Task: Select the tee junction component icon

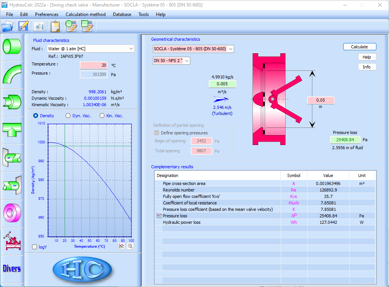Action: [12, 130]
